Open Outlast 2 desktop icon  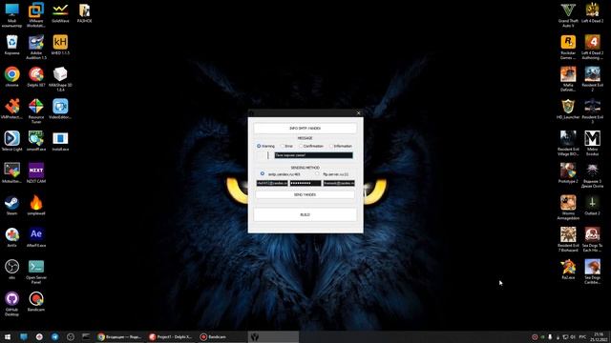(592, 206)
